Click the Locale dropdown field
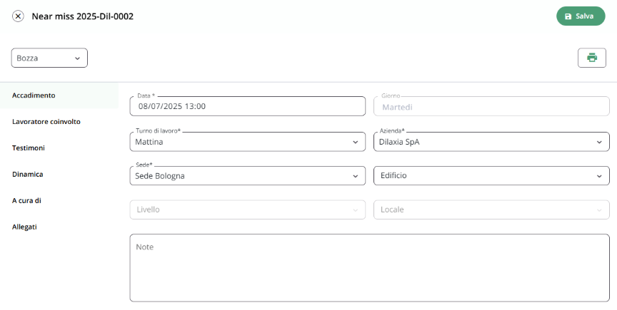 click(491, 210)
